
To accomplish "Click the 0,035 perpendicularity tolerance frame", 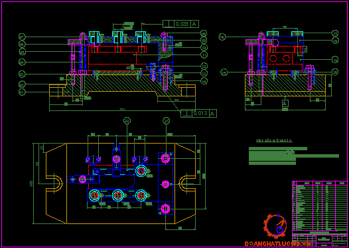I will coord(180,24).
